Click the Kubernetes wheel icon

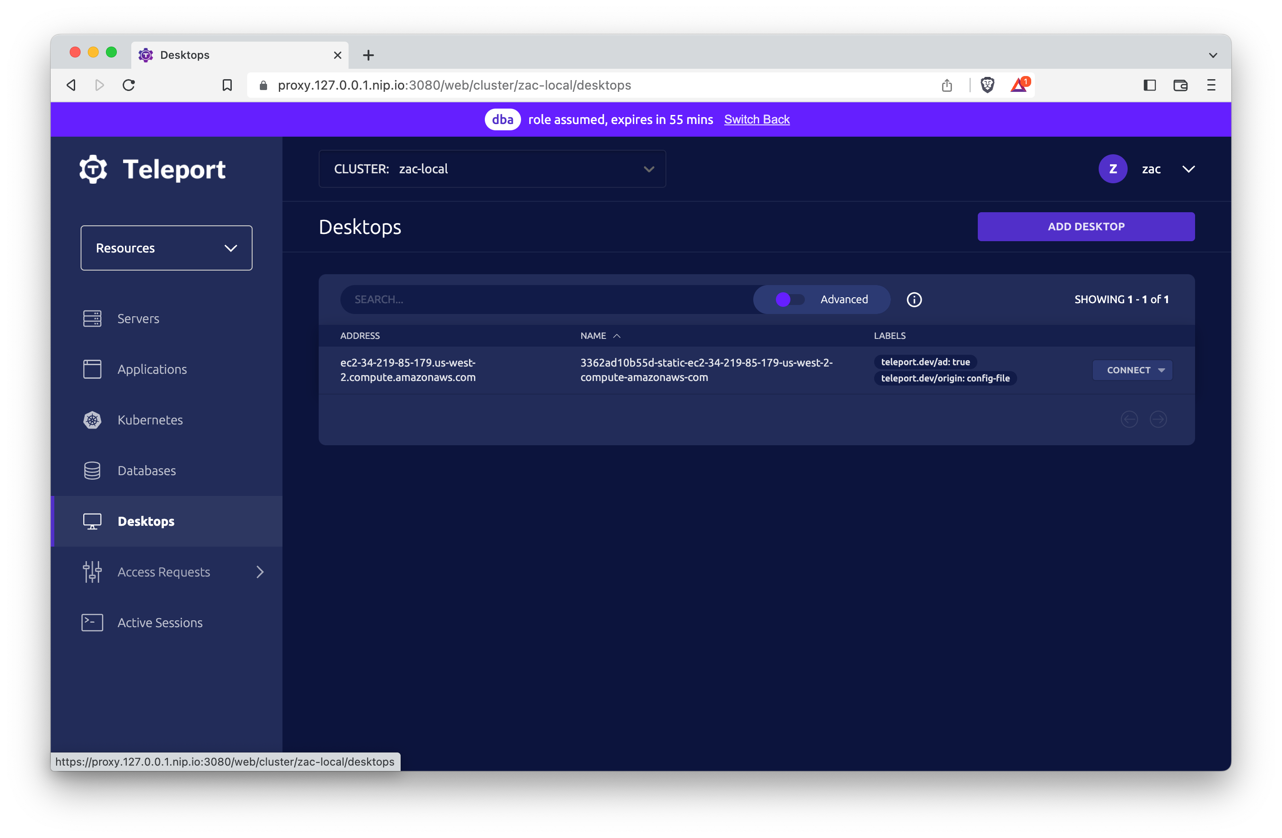point(92,420)
